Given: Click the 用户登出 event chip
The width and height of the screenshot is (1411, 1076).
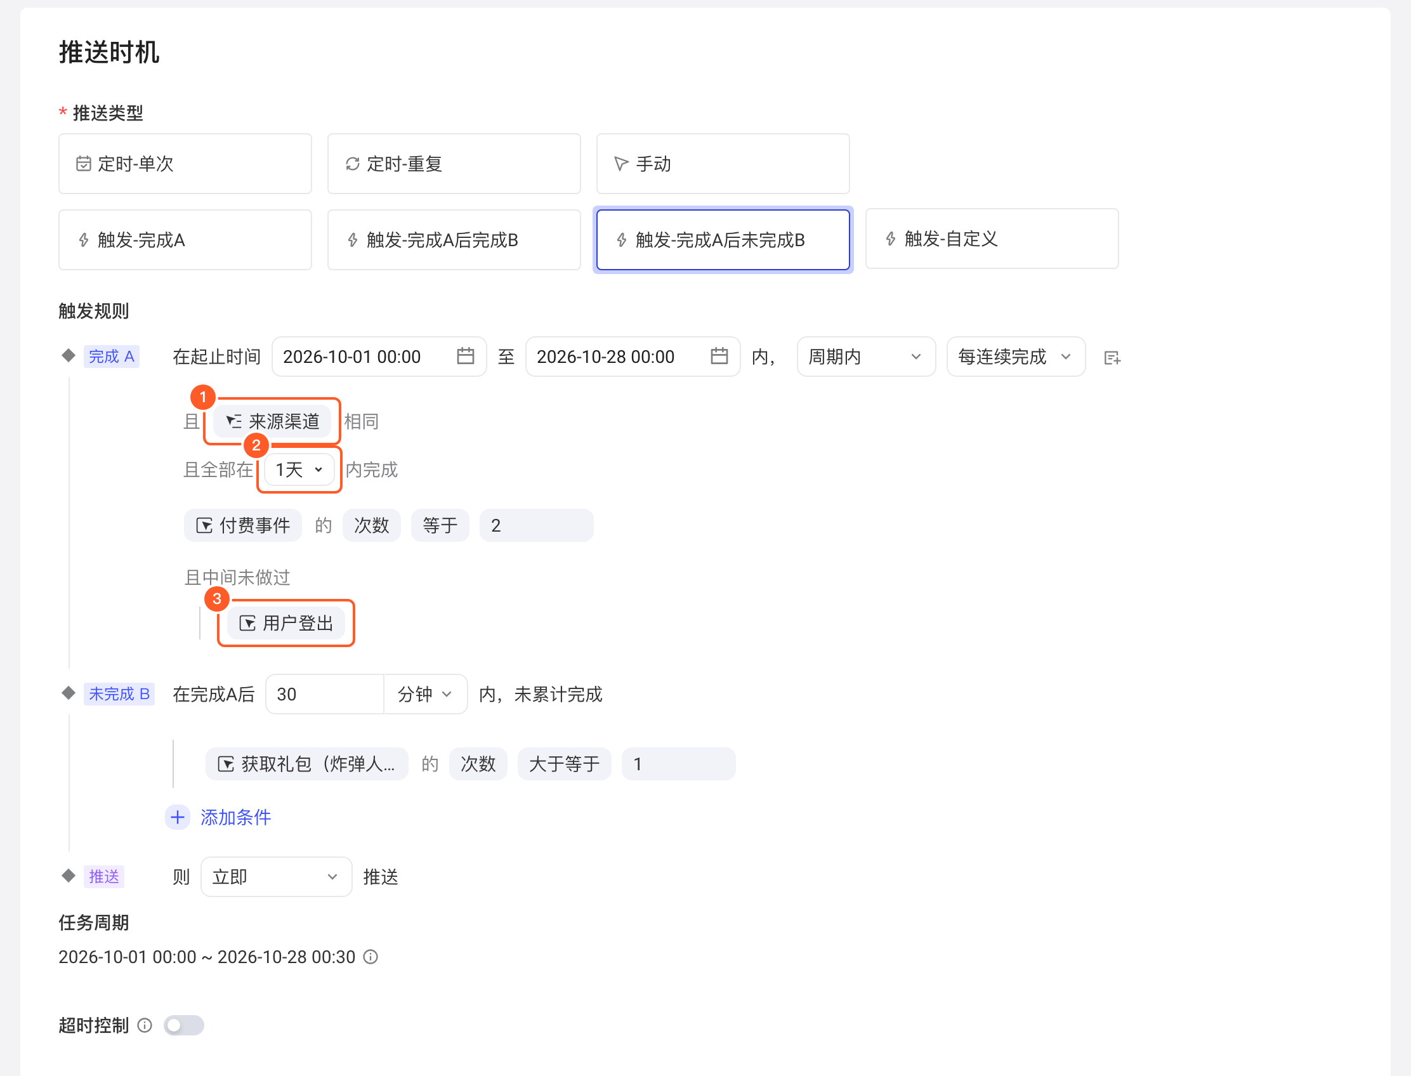Looking at the screenshot, I should coord(286,623).
